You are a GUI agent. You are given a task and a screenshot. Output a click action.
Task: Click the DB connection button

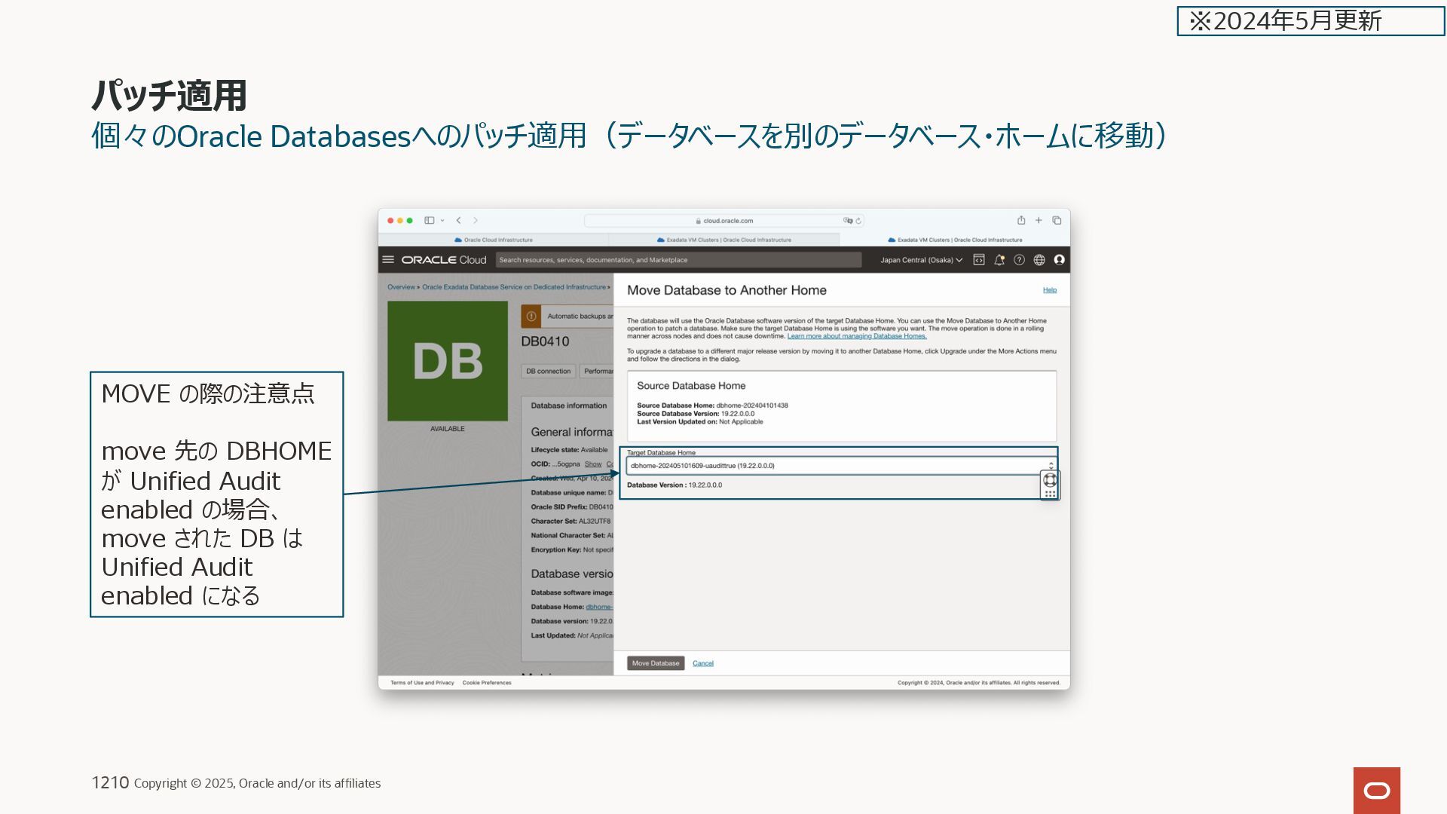(549, 371)
